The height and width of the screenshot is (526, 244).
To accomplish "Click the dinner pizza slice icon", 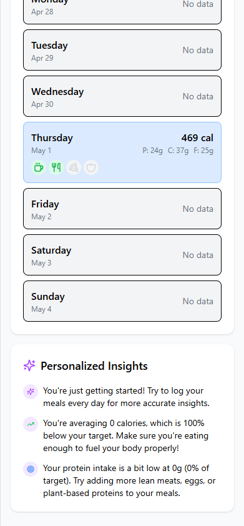I will click(x=74, y=167).
